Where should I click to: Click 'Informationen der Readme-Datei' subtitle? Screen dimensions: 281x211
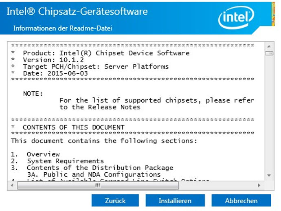63,28
